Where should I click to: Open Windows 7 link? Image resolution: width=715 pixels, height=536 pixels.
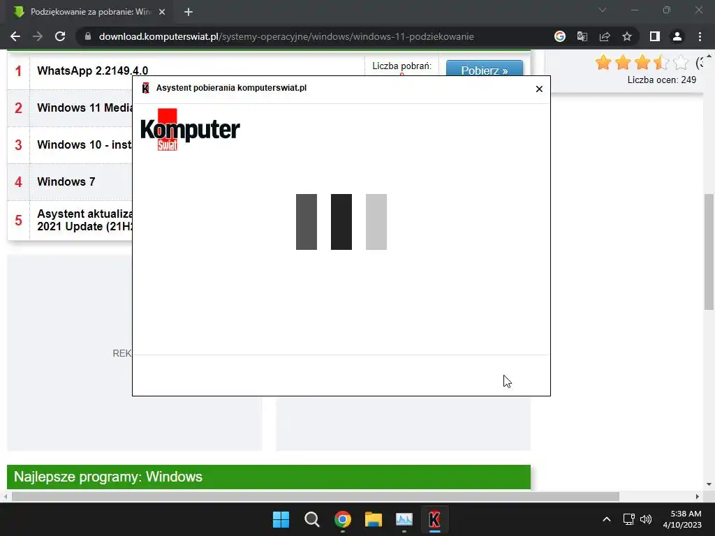66,181
